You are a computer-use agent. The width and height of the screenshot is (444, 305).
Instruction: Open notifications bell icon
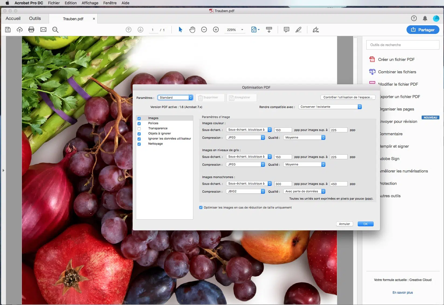[425, 18]
